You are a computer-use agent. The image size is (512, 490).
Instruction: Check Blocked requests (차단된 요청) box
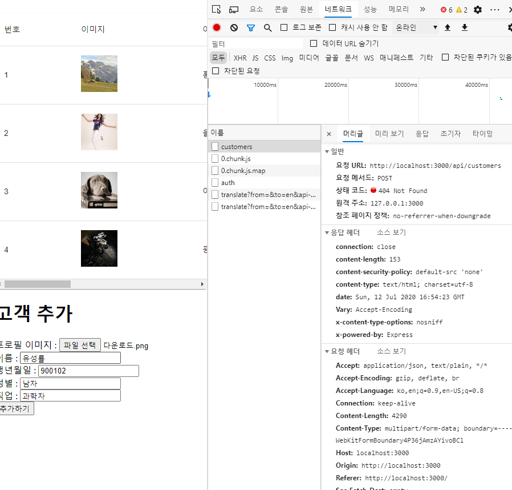[x=216, y=71]
